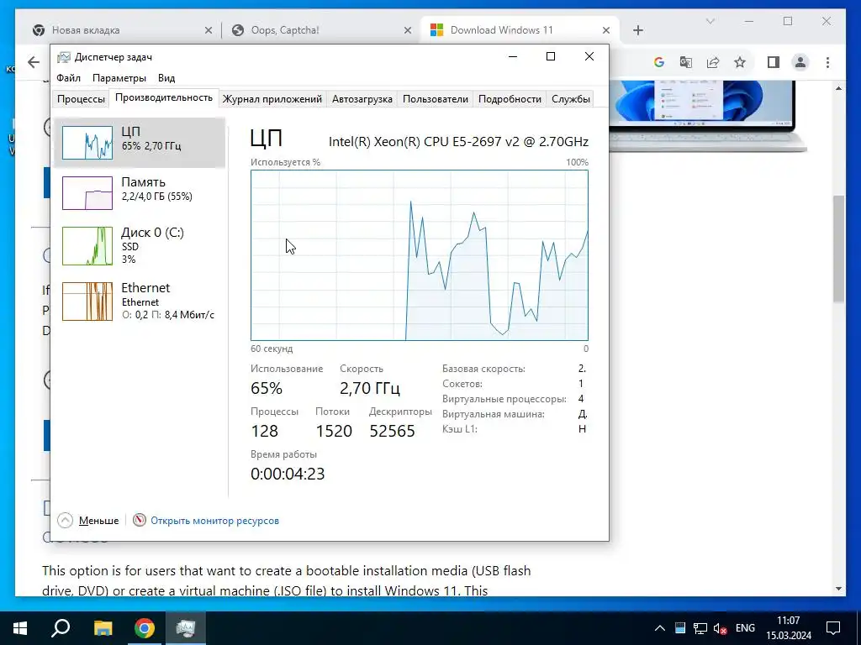
Task: Open Chrome tab search dropdown arrow
Action: (x=710, y=21)
